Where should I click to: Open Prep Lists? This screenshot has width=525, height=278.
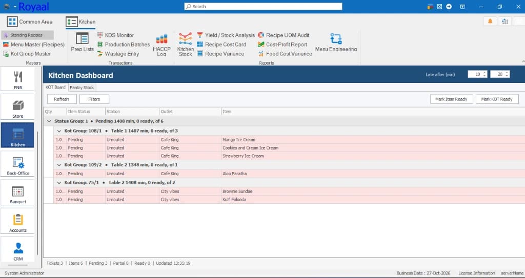pyautogui.click(x=83, y=42)
